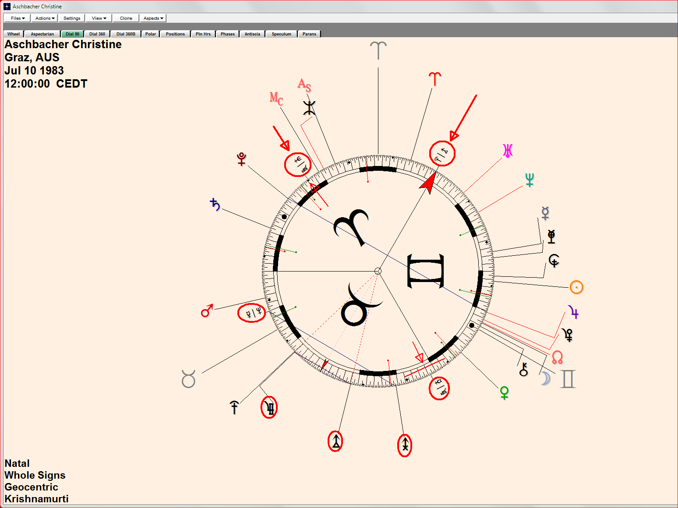Click the gray Mercury glyph
678x508 pixels.
[x=545, y=213]
